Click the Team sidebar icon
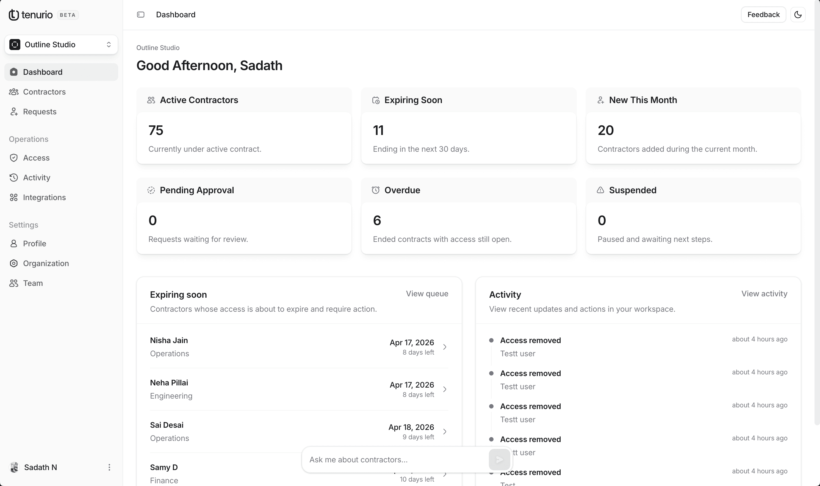The width and height of the screenshot is (820, 486). (14, 283)
